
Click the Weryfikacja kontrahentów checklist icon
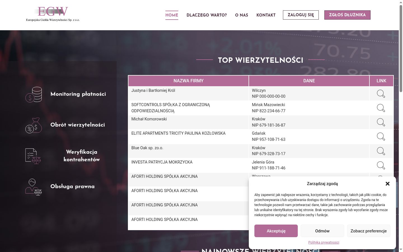coord(33,156)
